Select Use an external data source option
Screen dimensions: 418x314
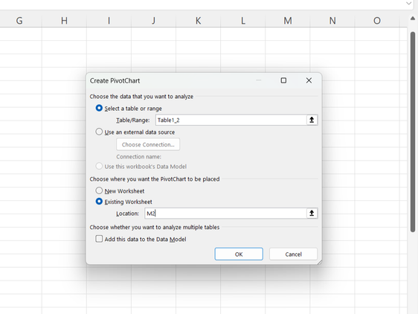click(99, 132)
